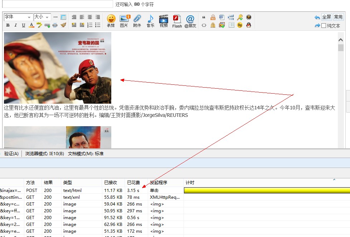Select the 91.52 KB image request row

(175, 218)
